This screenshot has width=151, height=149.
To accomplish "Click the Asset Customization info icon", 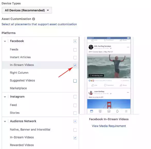I will [33, 19].
